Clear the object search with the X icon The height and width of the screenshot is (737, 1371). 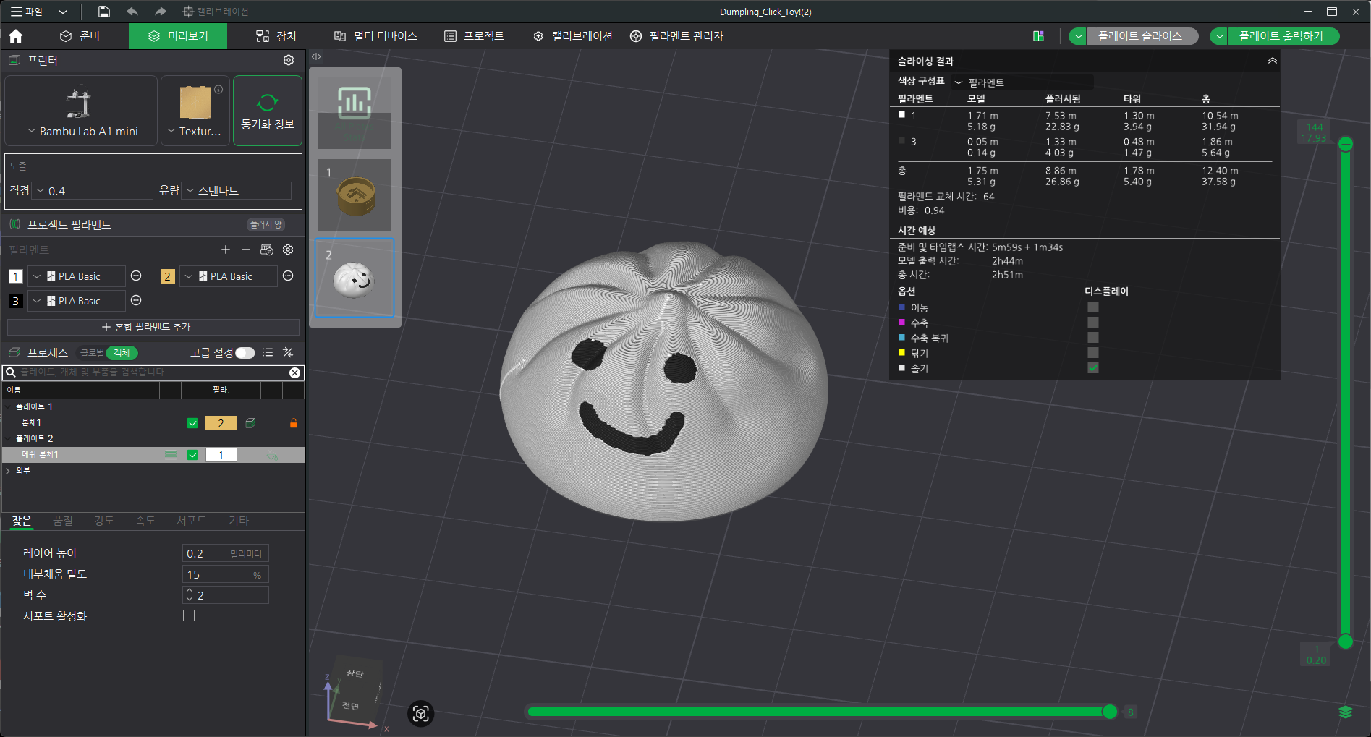click(295, 372)
